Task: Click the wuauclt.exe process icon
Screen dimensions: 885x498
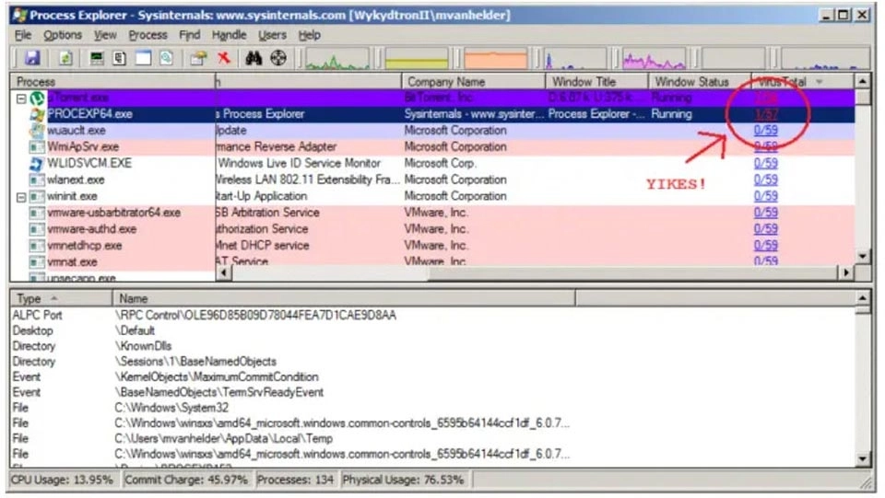Action: pyautogui.click(x=37, y=131)
